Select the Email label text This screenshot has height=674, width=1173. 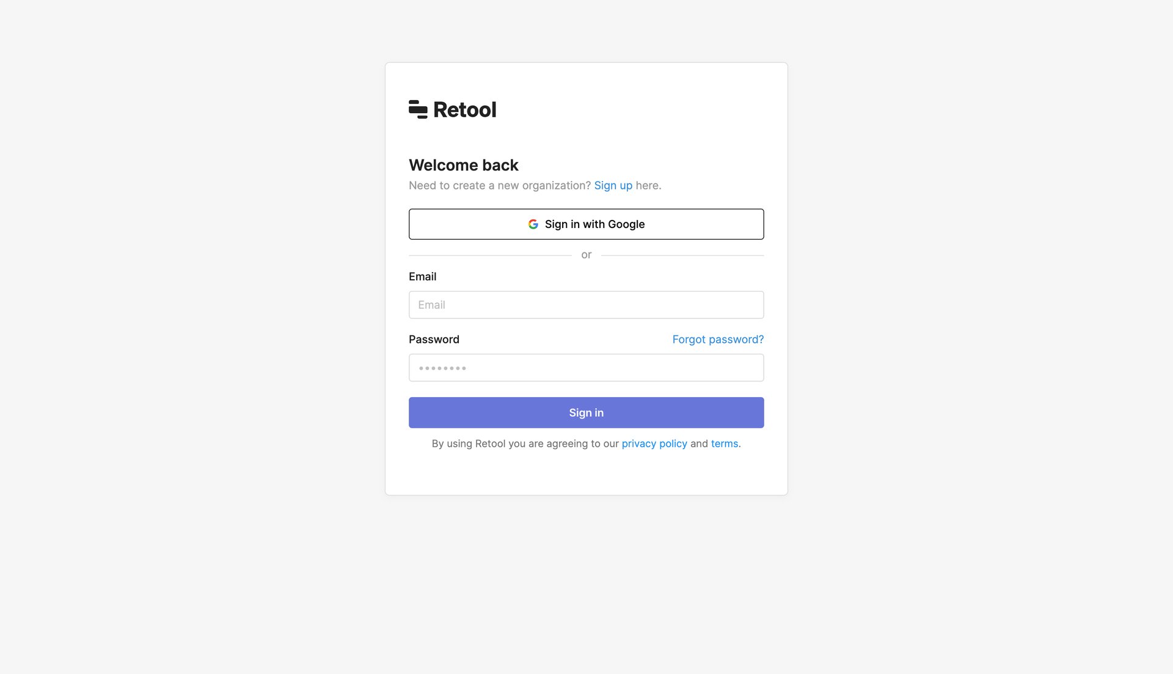pos(423,276)
